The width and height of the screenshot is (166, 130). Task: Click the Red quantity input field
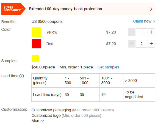142,44
